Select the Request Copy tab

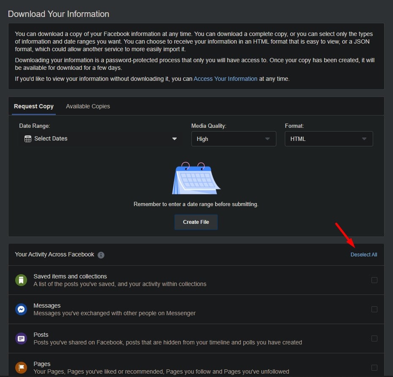pyautogui.click(x=33, y=106)
